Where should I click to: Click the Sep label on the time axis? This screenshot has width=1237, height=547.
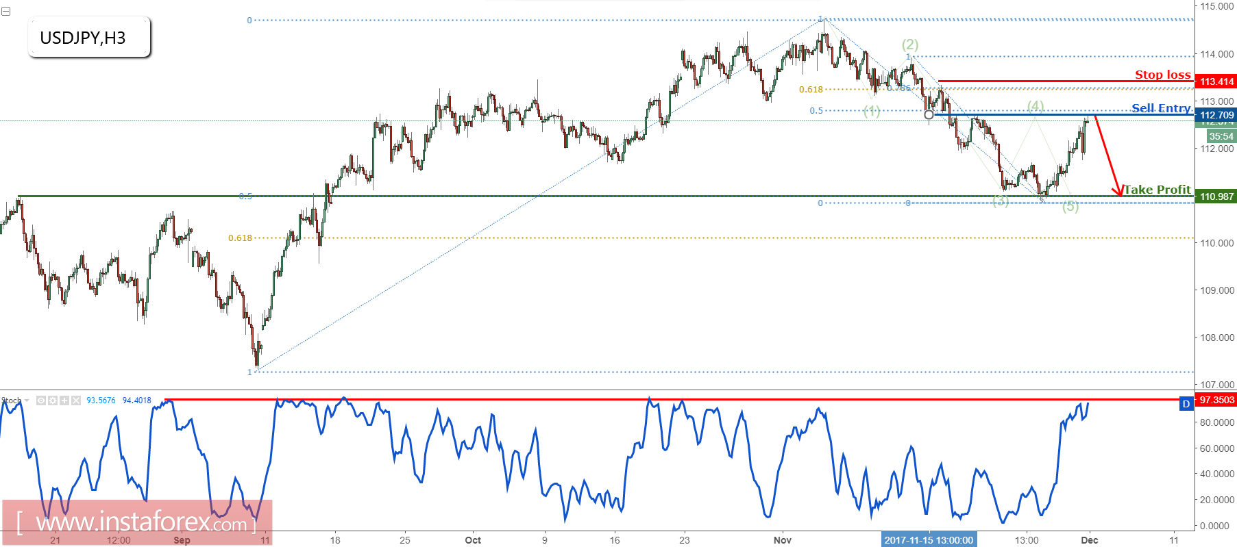click(182, 540)
